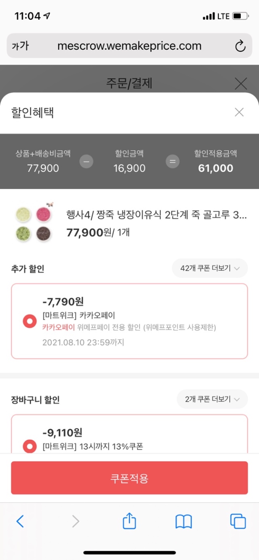The height and width of the screenshot is (560, 259).
Task: Select the -7,790원 카카오페이 coupon radio
Action: click(30, 322)
